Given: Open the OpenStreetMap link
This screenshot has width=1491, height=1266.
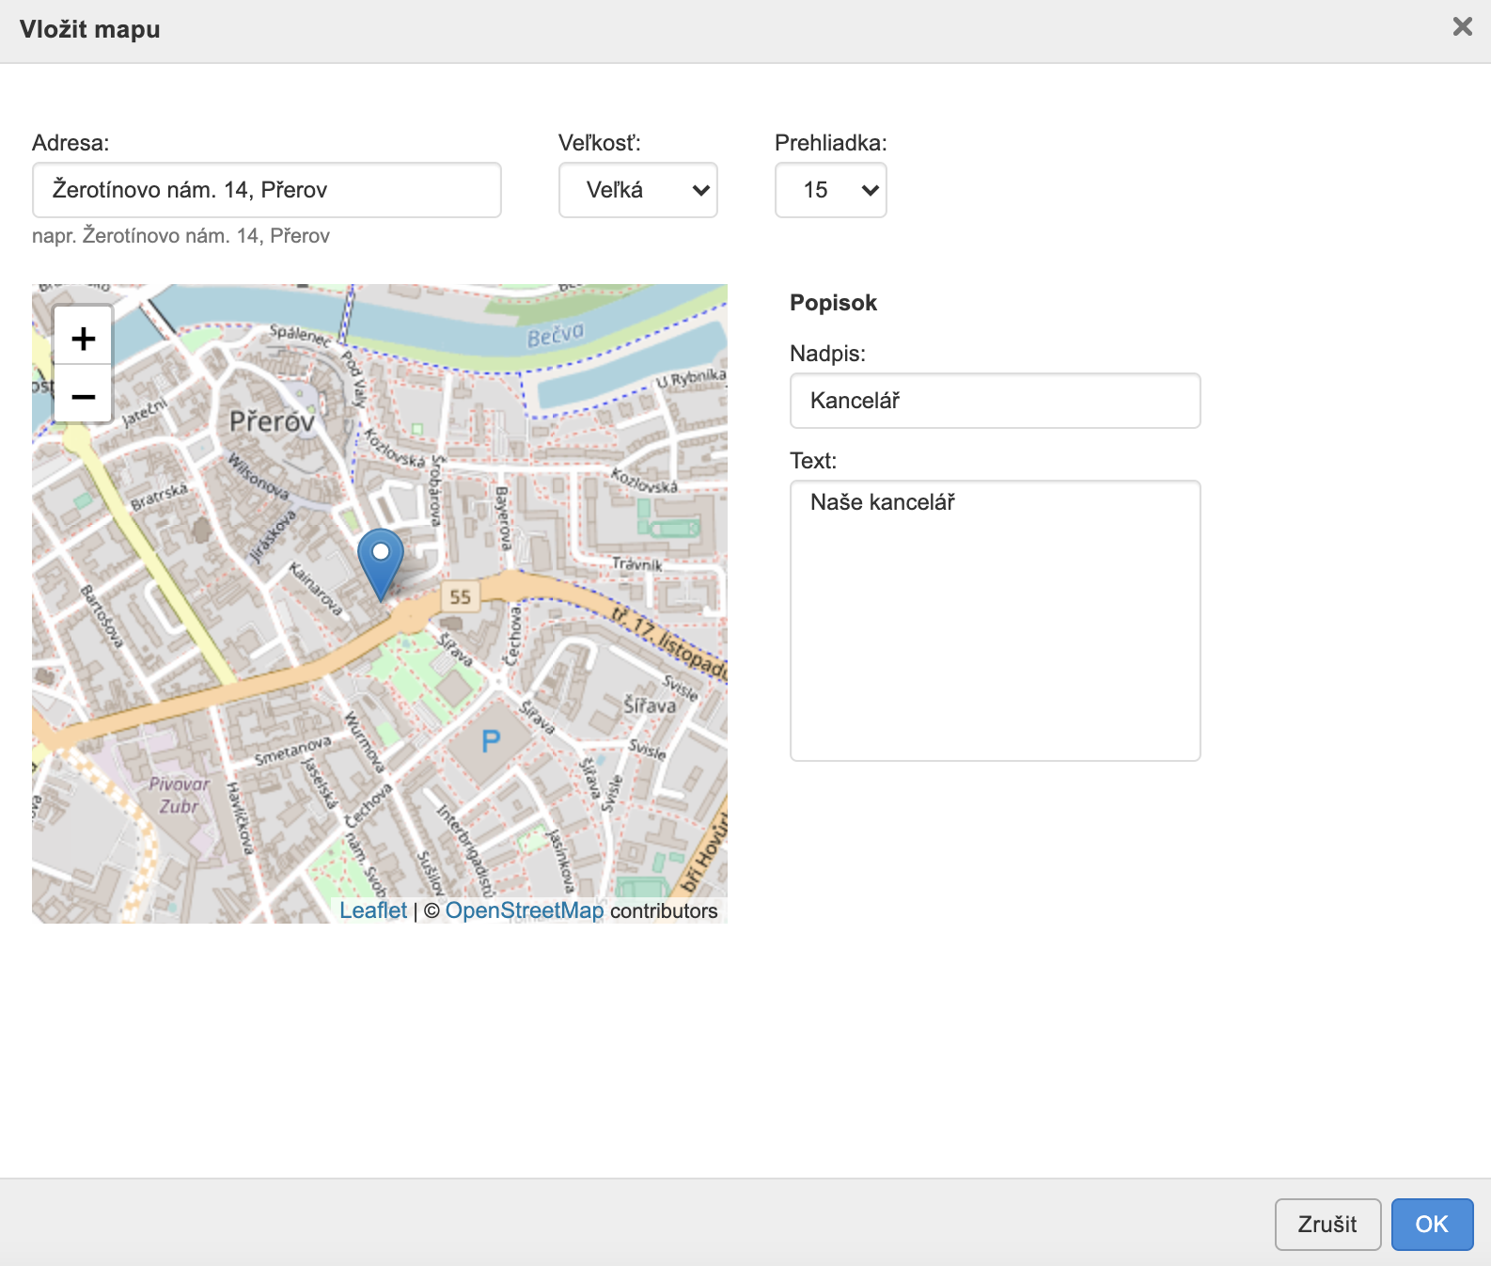Looking at the screenshot, I should [x=524, y=910].
